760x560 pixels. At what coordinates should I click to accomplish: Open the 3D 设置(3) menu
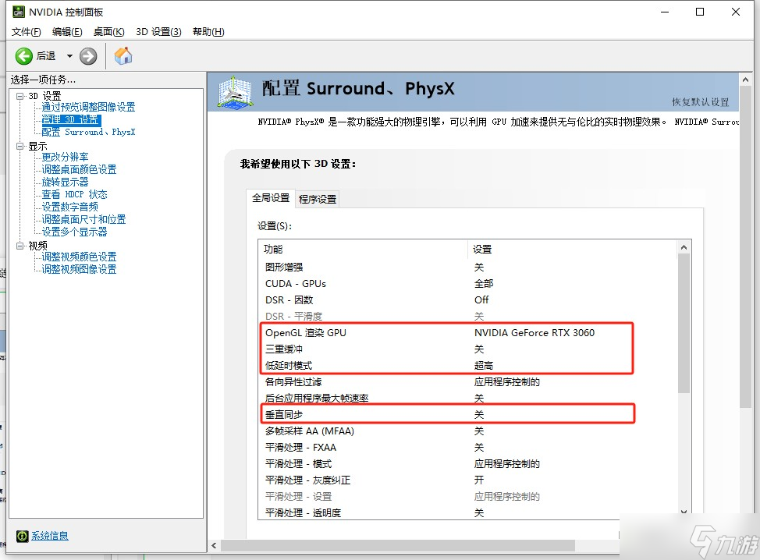click(x=158, y=32)
